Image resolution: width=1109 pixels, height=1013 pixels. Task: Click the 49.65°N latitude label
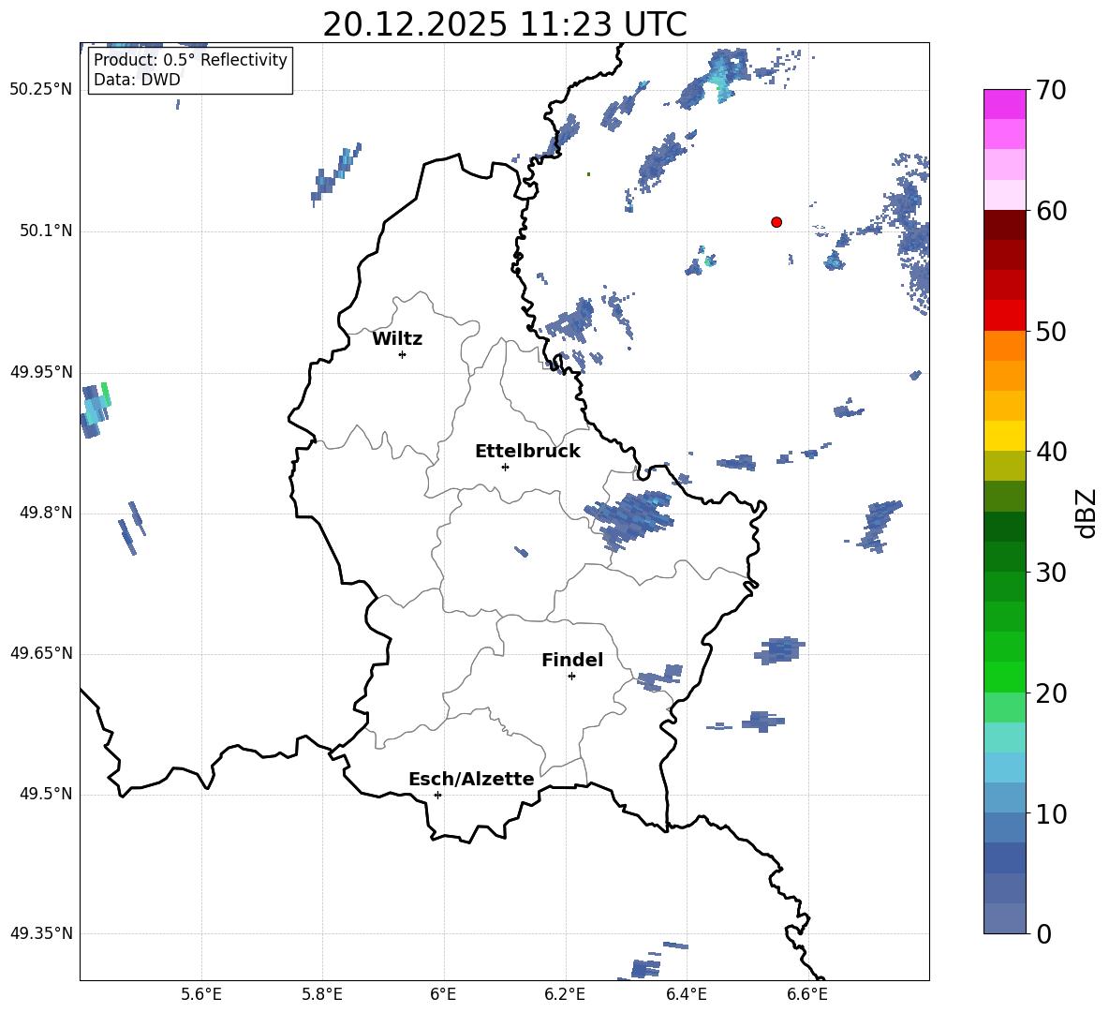tap(41, 653)
